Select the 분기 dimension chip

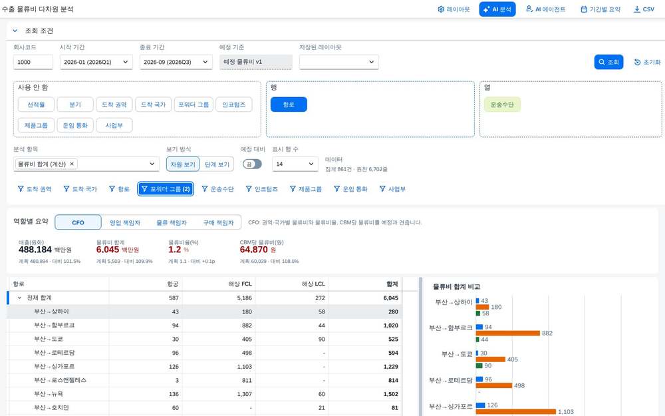(x=75, y=104)
